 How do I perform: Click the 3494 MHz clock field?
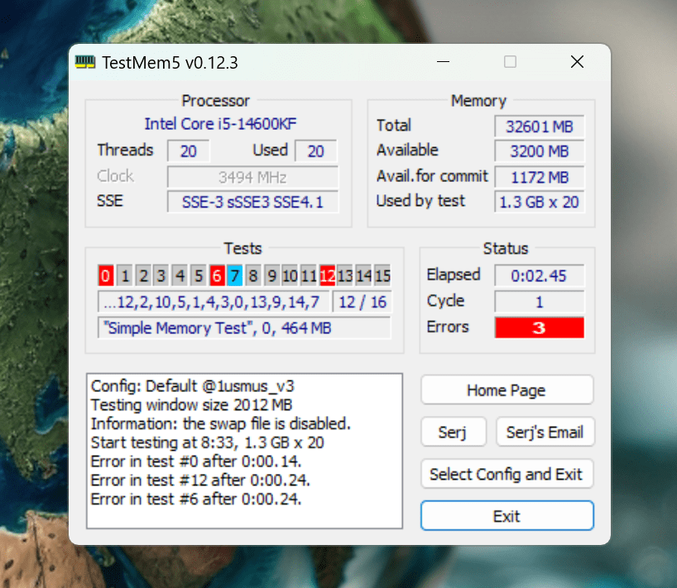[252, 177]
